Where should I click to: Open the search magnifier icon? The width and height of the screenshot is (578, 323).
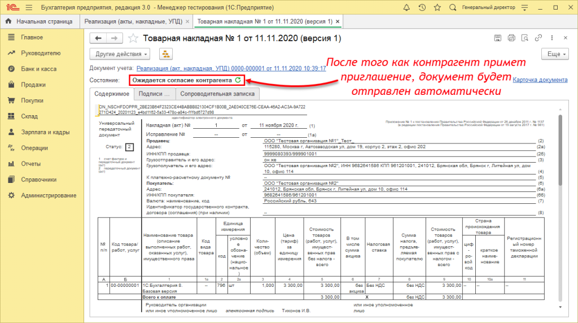point(453,7)
